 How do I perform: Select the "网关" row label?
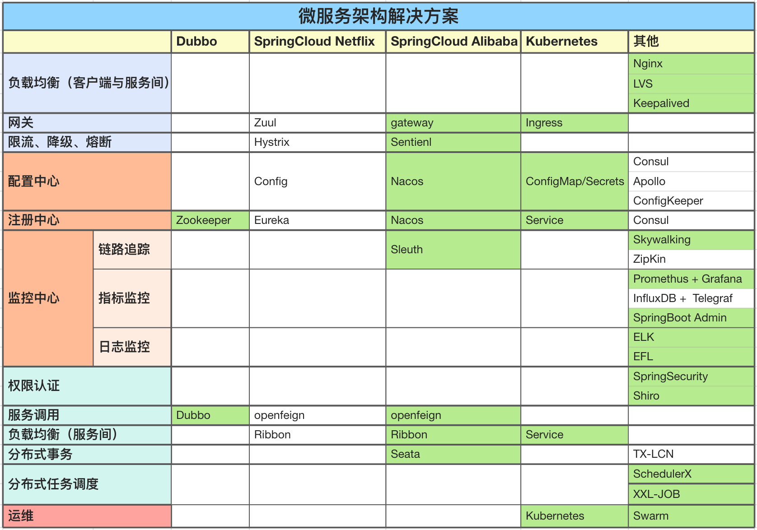point(87,123)
